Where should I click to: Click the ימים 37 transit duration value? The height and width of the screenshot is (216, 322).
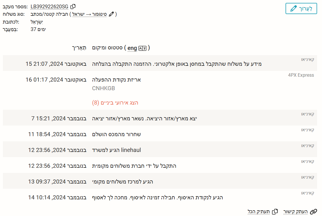pyautogui.click(x=38, y=29)
